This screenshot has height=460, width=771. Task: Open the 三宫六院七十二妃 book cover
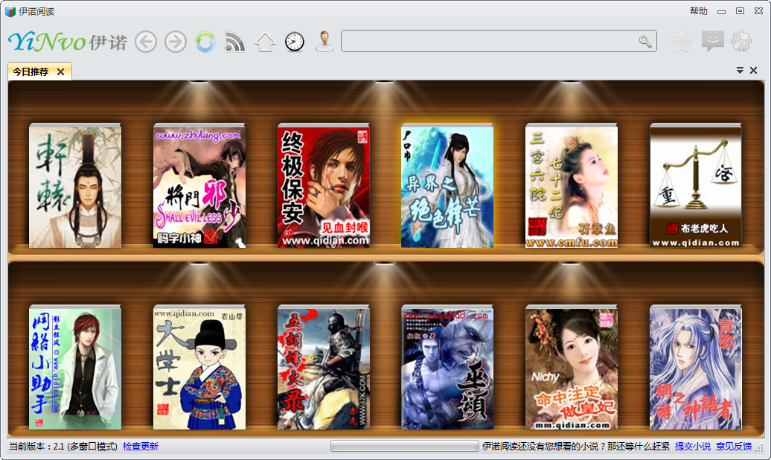pos(572,185)
